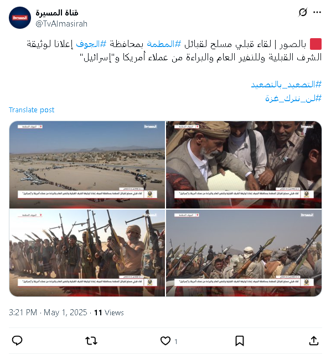Viewport: 331px width, 354px height.
Task: View photo of elder signing document
Action: point(244,165)
